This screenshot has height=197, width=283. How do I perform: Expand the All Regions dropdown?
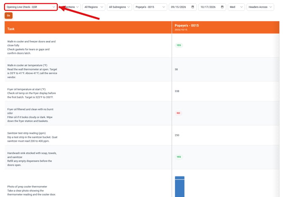(94, 7)
